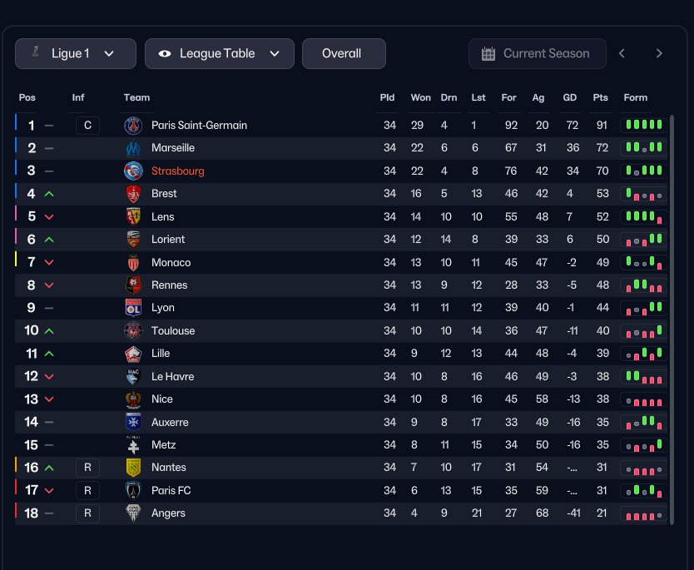Sort table by the GD column header
The image size is (694, 570).
(570, 97)
